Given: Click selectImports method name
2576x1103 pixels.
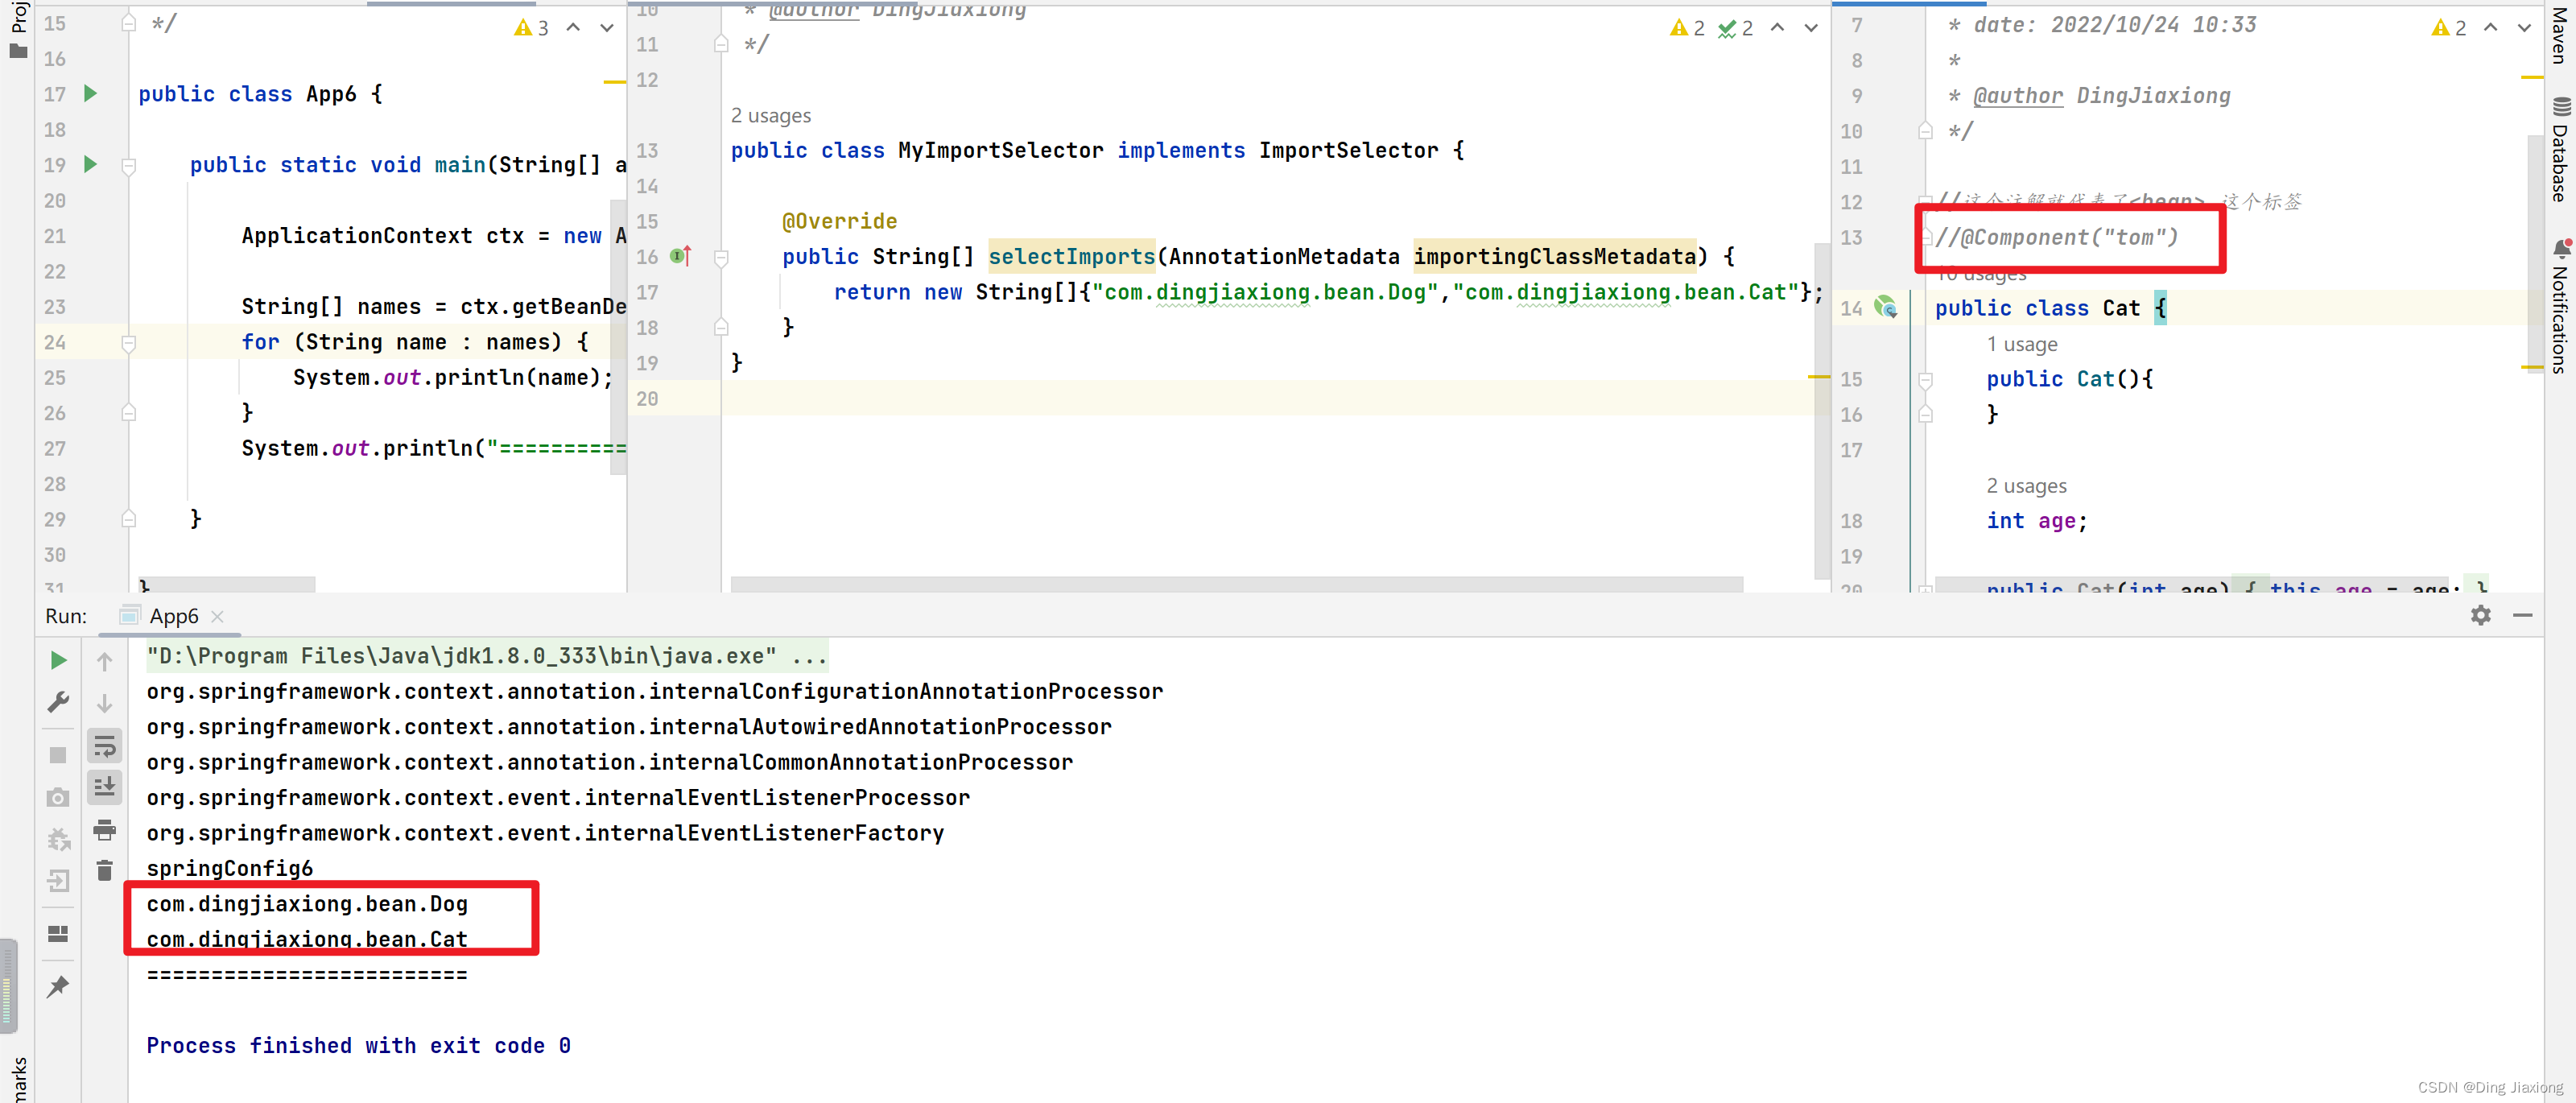Looking at the screenshot, I should coord(1071,257).
